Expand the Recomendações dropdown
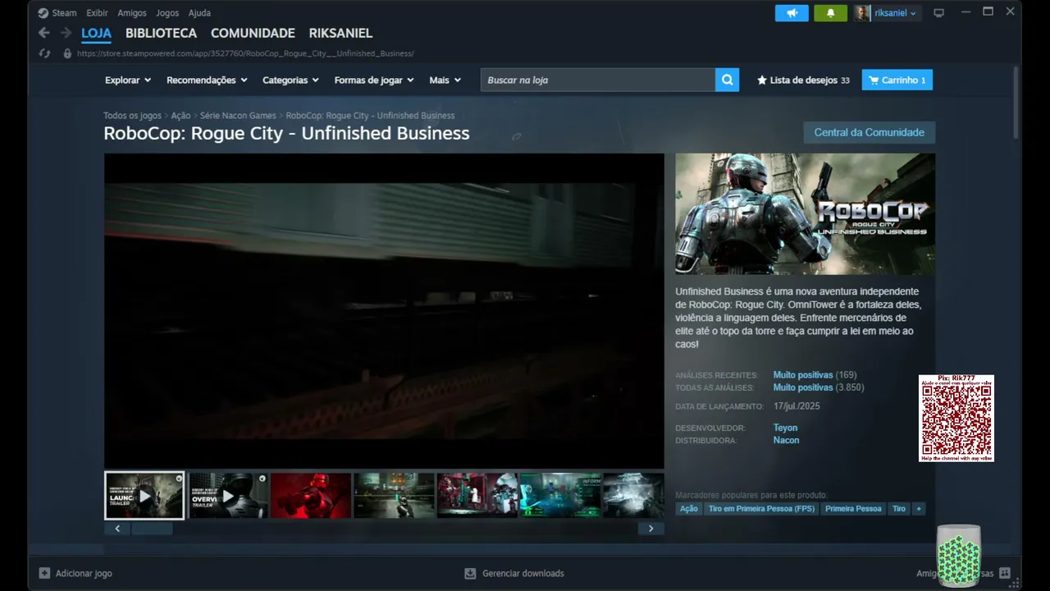1050x591 pixels. point(207,80)
